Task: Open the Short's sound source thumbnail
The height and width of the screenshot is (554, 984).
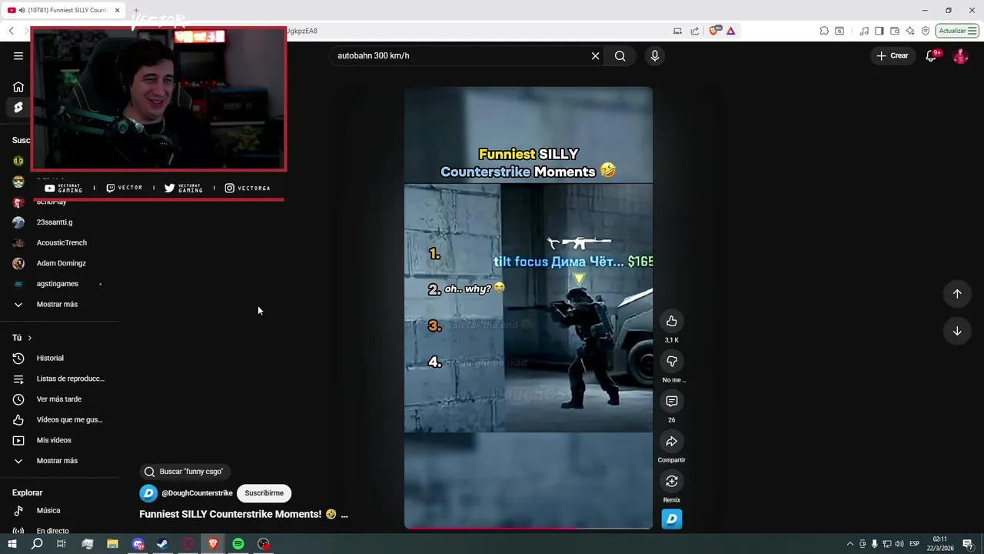Action: (x=672, y=519)
